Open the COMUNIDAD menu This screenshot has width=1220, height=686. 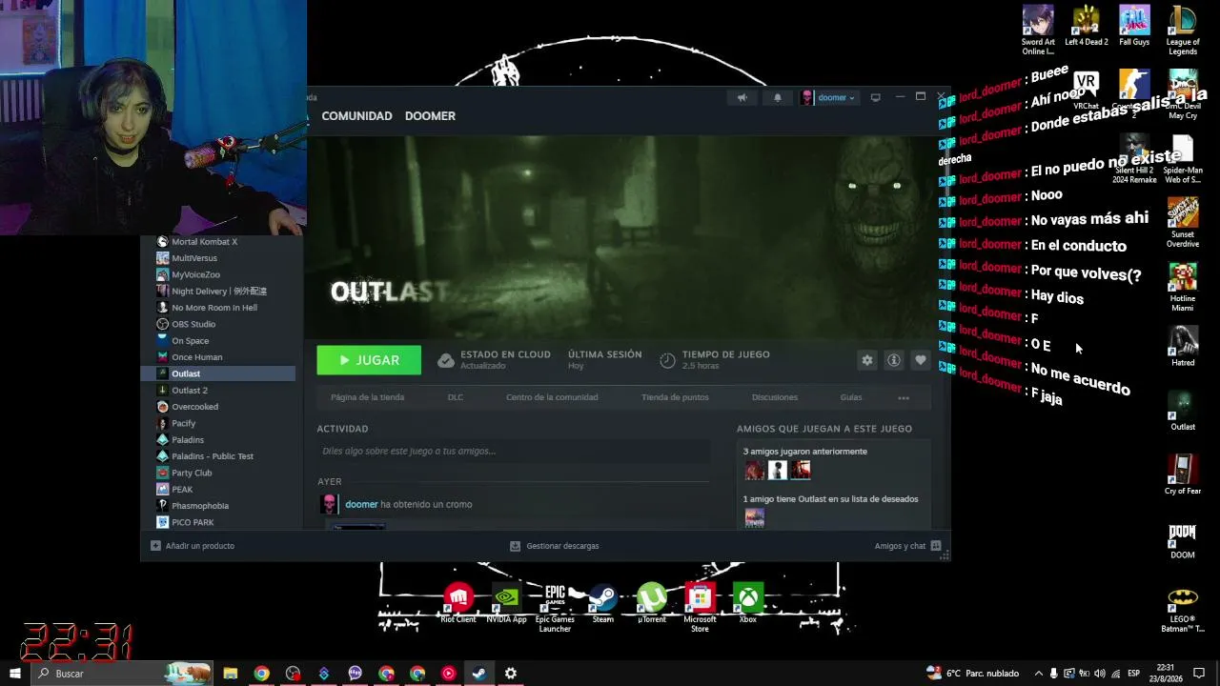tap(356, 116)
